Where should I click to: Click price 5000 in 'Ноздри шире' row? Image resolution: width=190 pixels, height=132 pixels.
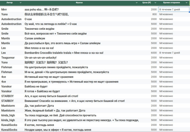pyautogui.click(x=154, y=130)
